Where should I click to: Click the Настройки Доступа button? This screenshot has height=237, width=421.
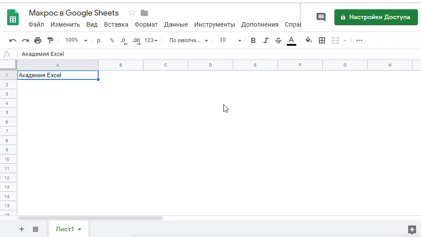tap(376, 17)
